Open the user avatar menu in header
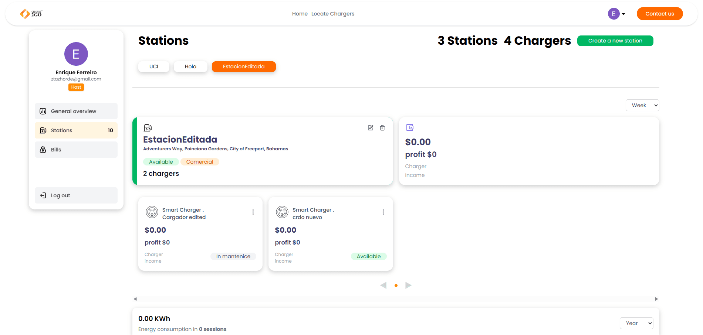 (x=614, y=14)
